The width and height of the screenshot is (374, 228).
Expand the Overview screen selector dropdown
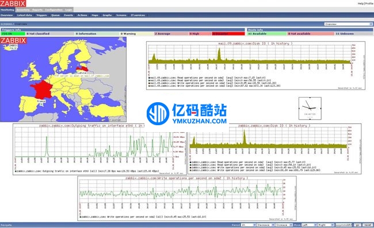tap(348, 24)
